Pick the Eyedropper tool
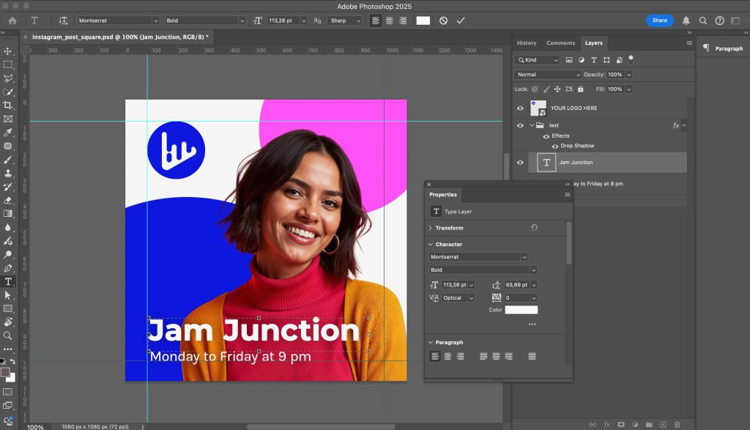Viewport: 750px width, 430px height. pos(8,133)
